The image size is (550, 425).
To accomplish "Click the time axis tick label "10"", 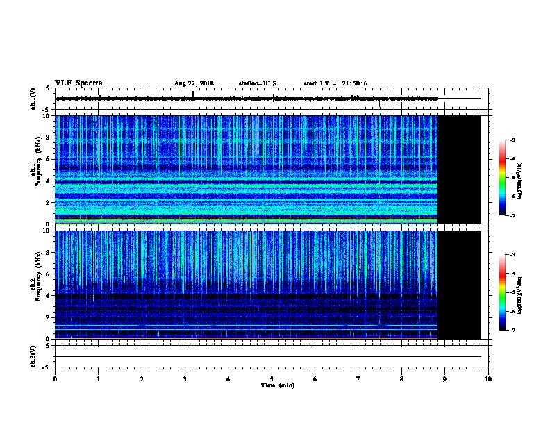I will (488, 378).
